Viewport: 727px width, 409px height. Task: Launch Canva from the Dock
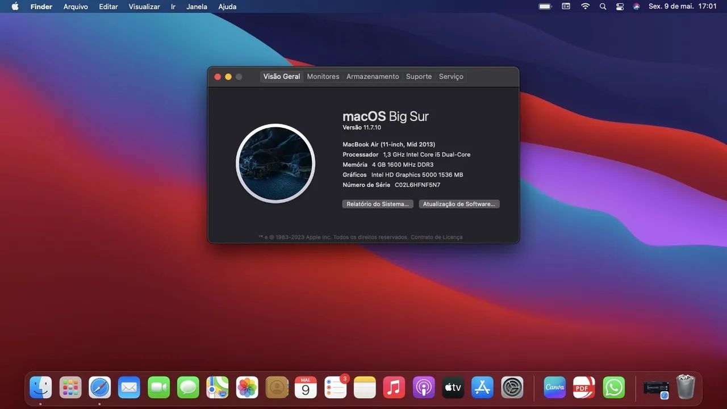(x=555, y=387)
